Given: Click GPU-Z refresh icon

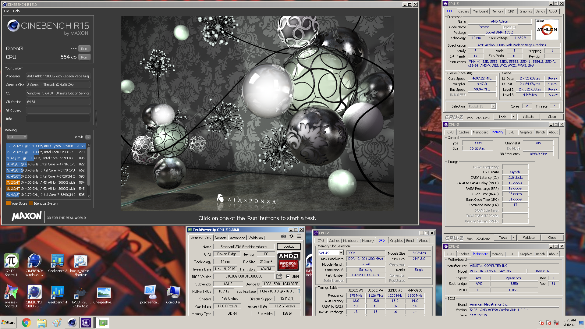Looking at the screenshot, I should (291, 236).
